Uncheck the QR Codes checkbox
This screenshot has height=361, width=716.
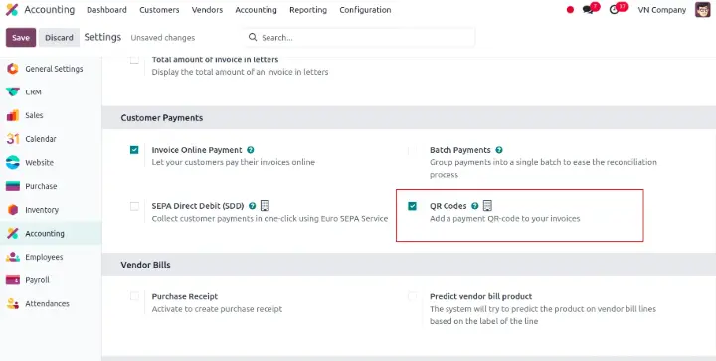(x=413, y=206)
